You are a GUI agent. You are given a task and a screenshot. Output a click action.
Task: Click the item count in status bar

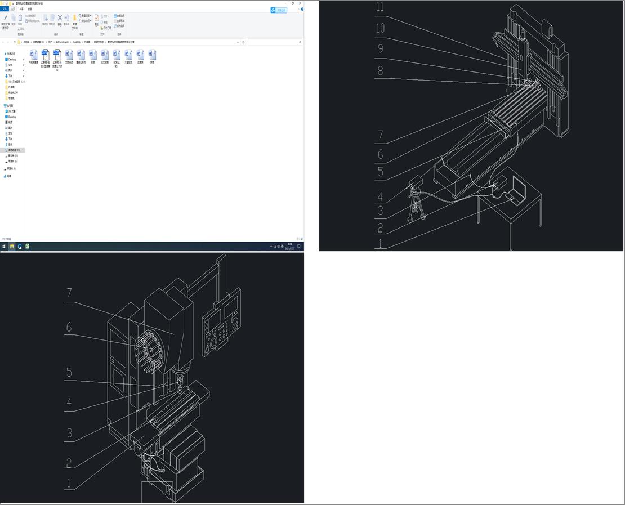[6, 239]
